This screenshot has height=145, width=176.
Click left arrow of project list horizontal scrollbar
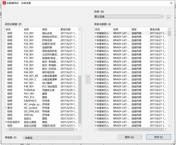click(7, 129)
